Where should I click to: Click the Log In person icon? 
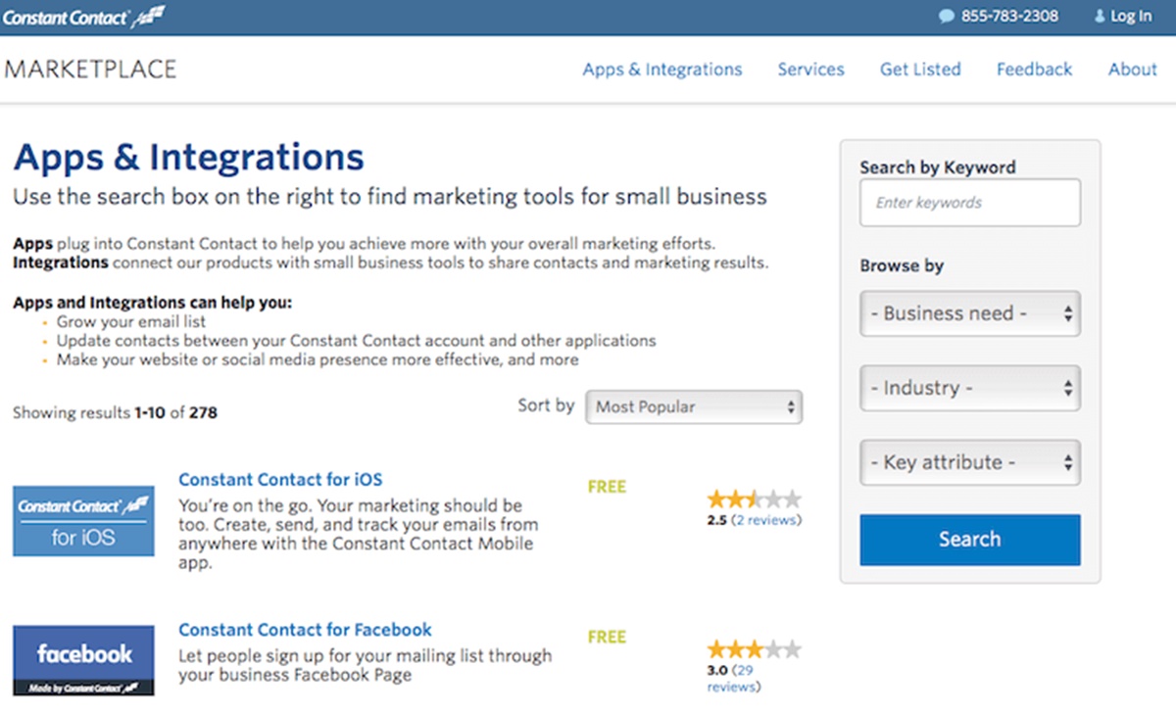[1099, 17]
